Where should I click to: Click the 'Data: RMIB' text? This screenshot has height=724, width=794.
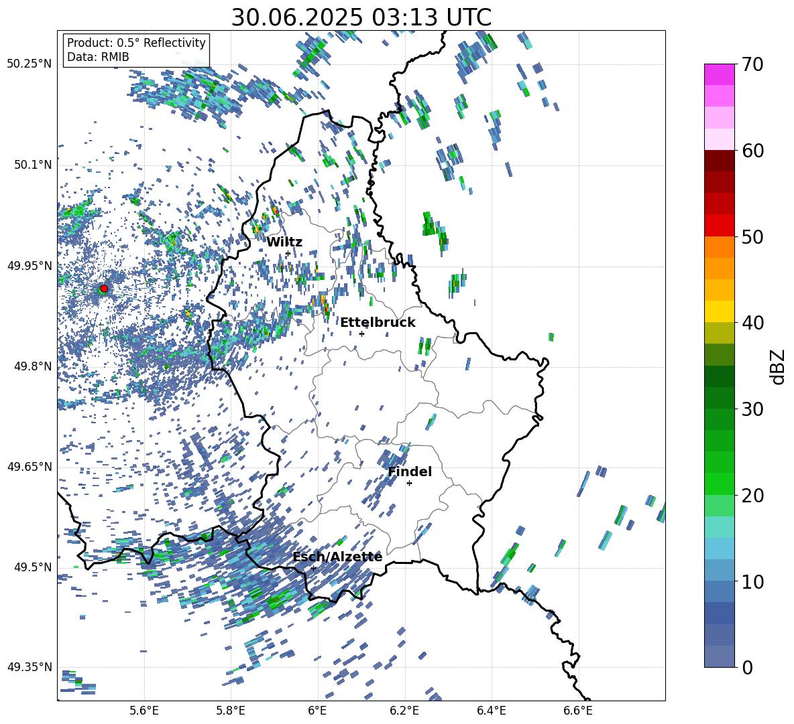(x=98, y=57)
